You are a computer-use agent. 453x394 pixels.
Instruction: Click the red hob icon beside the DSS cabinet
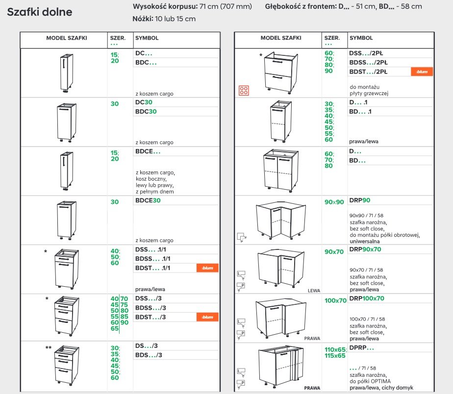[x=244, y=90]
